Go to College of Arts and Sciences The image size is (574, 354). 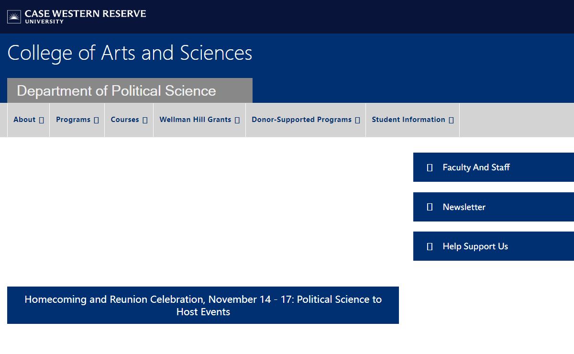coord(130,53)
